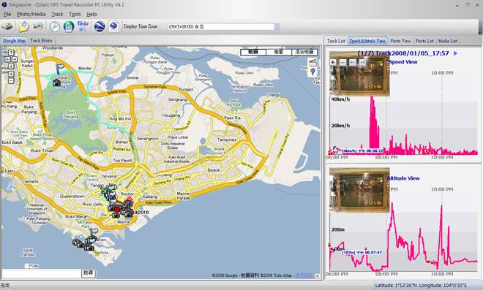Click the clock time-shift icon
Viewport: 483px width, 290px height.
55,27
